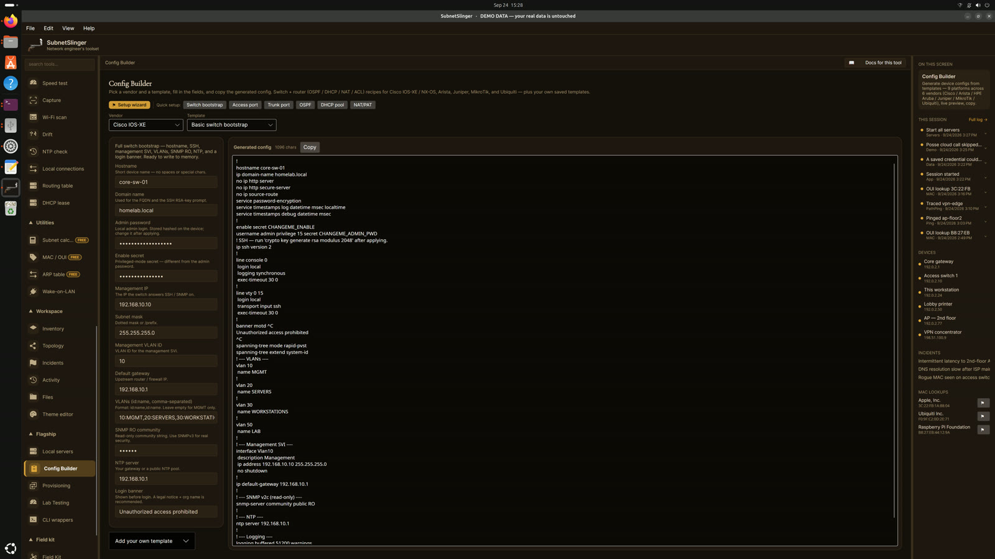The height and width of the screenshot is (559, 995).
Task: Click the generated config scrollbar
Action: pyautogui.click(x=894, y=340)
